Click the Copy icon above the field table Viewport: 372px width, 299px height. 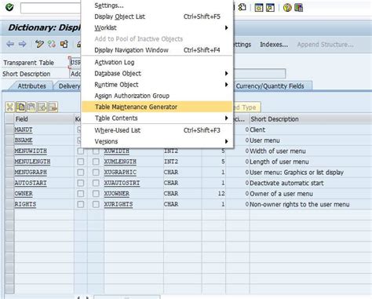click(x=20, y=107)
